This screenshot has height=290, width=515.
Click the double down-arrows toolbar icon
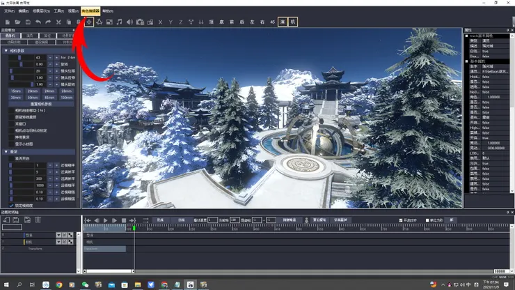click(201, 22)
